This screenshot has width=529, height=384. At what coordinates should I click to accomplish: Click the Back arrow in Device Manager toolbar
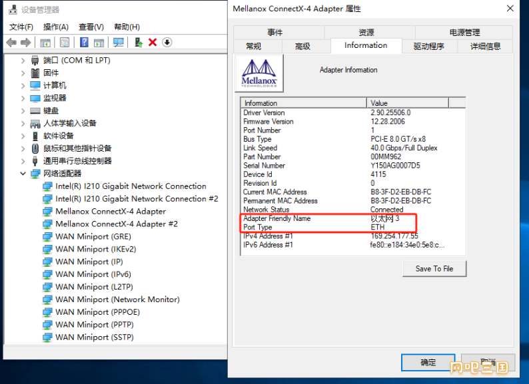(x=11, y=43)
